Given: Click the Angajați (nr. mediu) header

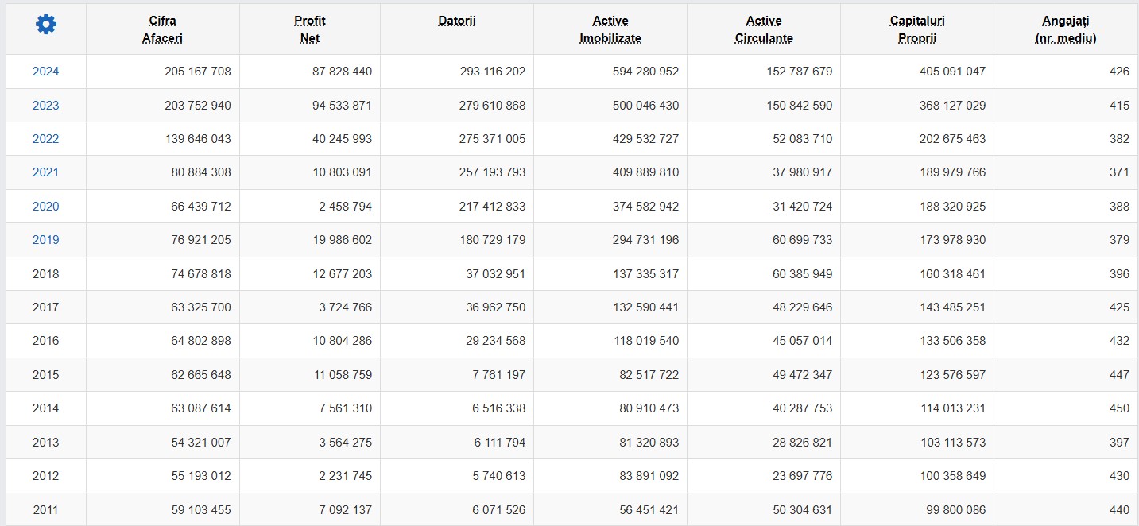Looking at the screenshot, I should point(1066,29).
